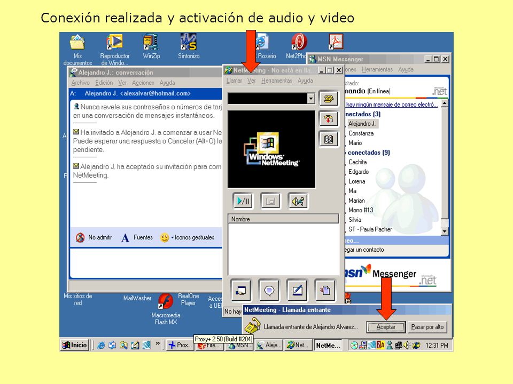Click the NetMeeting end call hang-up button
The image size is (513, 384).
pyautogui.click(x=329, y=119)
